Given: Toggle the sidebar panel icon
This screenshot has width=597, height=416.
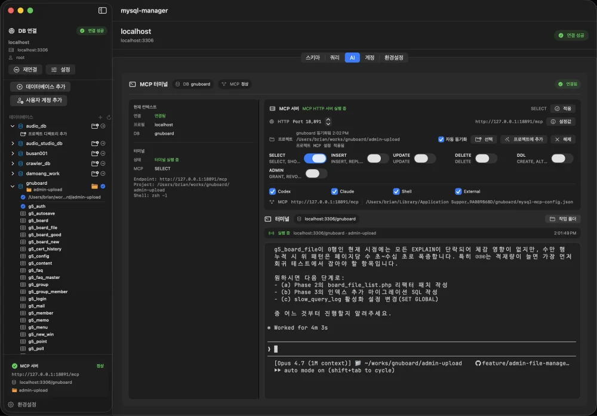Looking at the screenshot, I should point(103,10).
